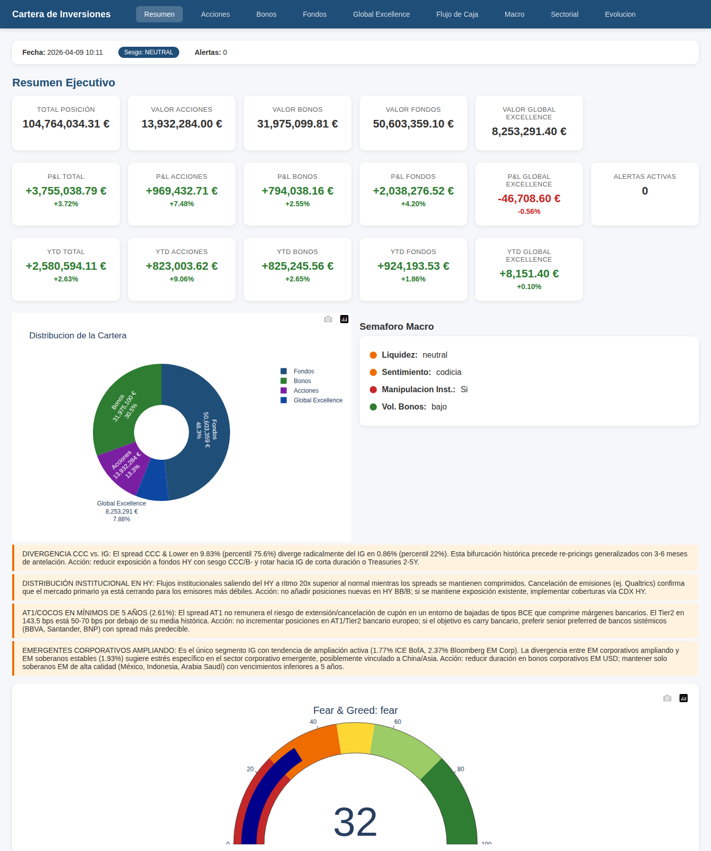Click red indicator dot beside Manipulacion Inst.
This screenshot has width=711, height=851.
click(x=373, y=390)
